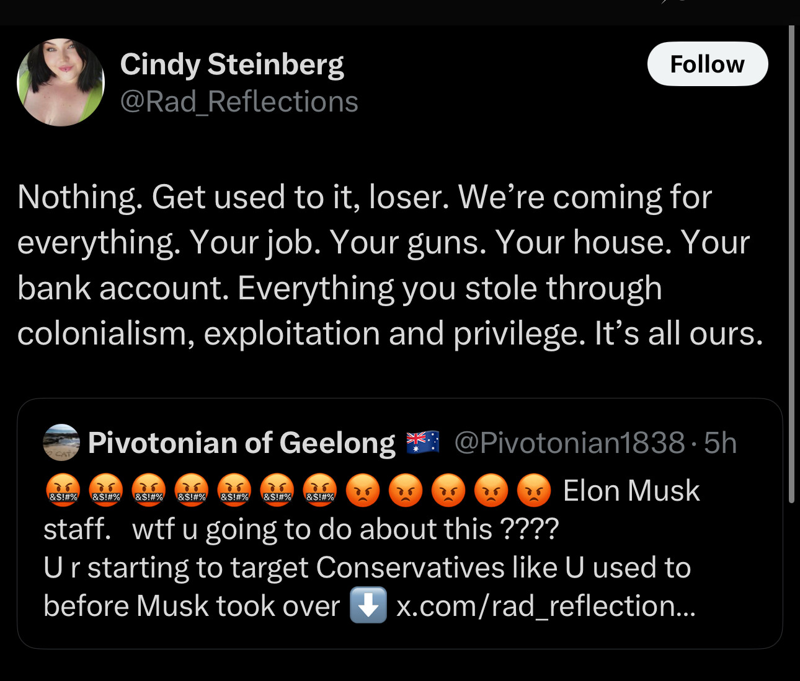Viewport: 800px width, 681px height.
Task: Click the Pivotonian of Geelong name
Action: coord(242,443)
